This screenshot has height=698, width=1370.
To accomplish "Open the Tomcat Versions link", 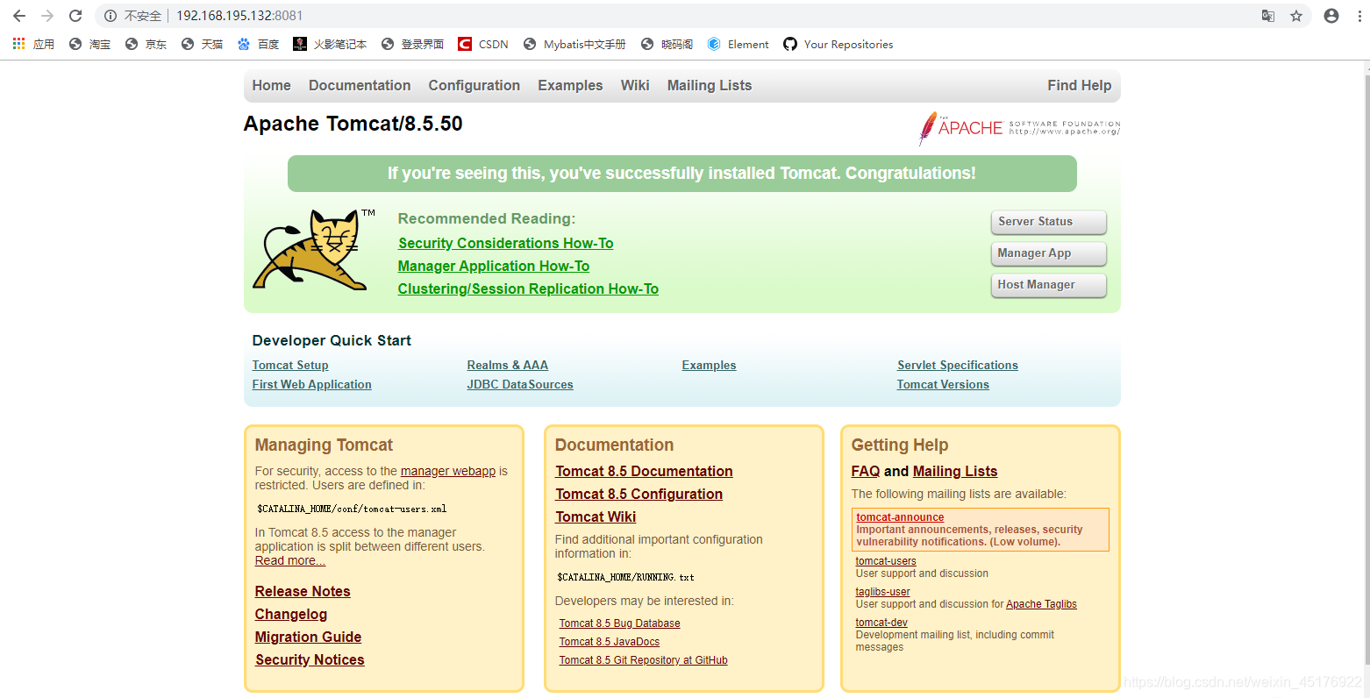I will tap(943, 385).
